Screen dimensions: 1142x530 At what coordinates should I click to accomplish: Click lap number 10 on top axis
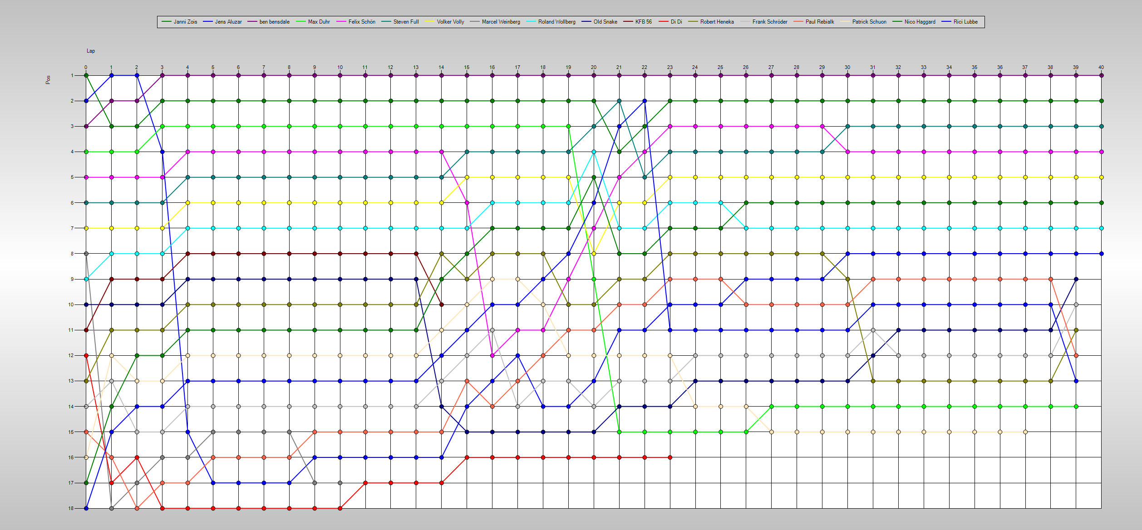[340, 67]
